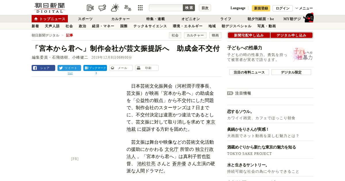345x181 pixels.
Task: Select 地域 in the sub-navigation
Action: coord(212,26)
